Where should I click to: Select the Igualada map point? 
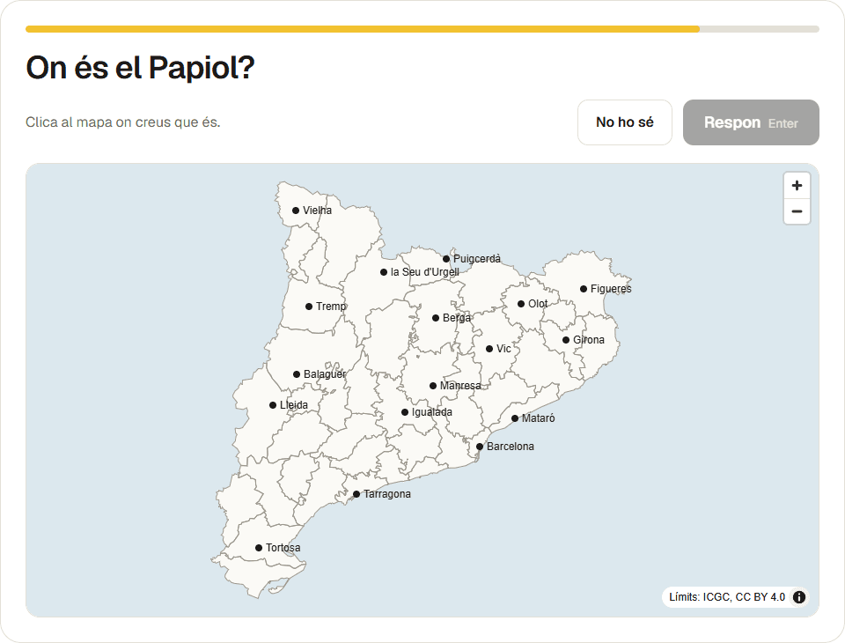tap(405, 412)
